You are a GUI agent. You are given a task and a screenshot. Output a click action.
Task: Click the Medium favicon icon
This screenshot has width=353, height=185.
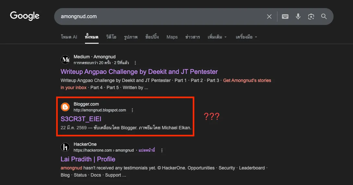pos(65,60)
